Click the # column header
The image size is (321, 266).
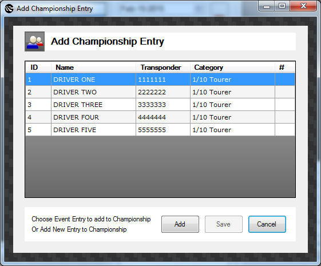click(x=285, y=68)
